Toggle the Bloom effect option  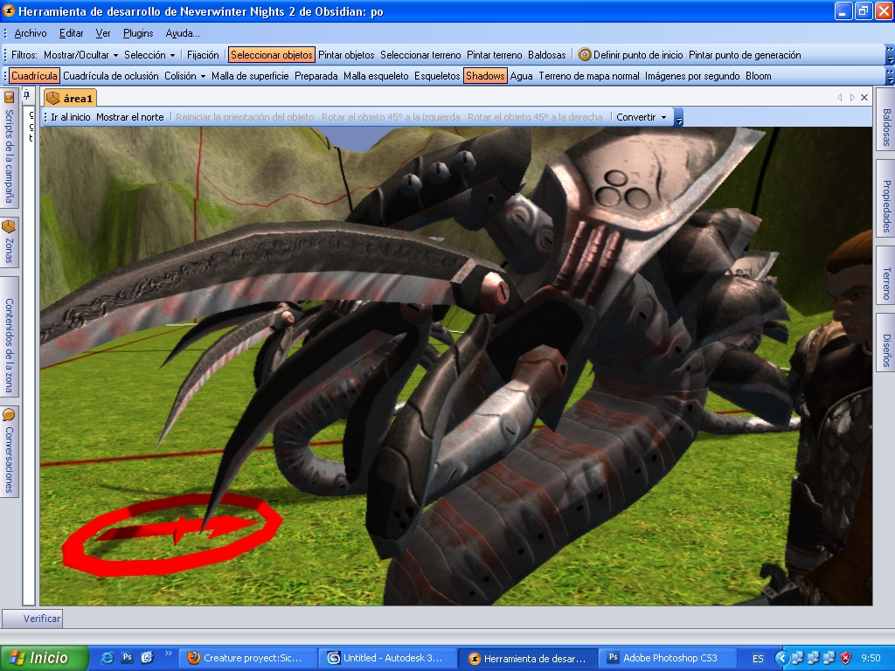tap(758, 76)
